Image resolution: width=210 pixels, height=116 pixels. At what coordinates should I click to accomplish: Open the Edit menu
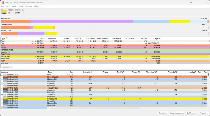pyautogui.click(x=8, y=7)
